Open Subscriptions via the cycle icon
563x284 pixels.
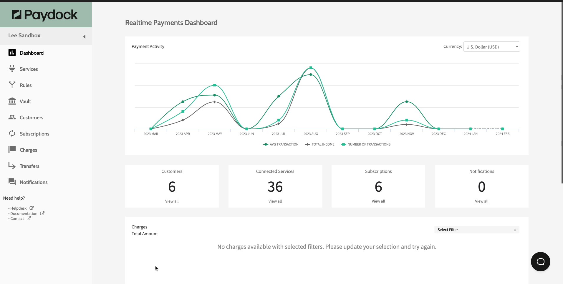tap(12, 133)
